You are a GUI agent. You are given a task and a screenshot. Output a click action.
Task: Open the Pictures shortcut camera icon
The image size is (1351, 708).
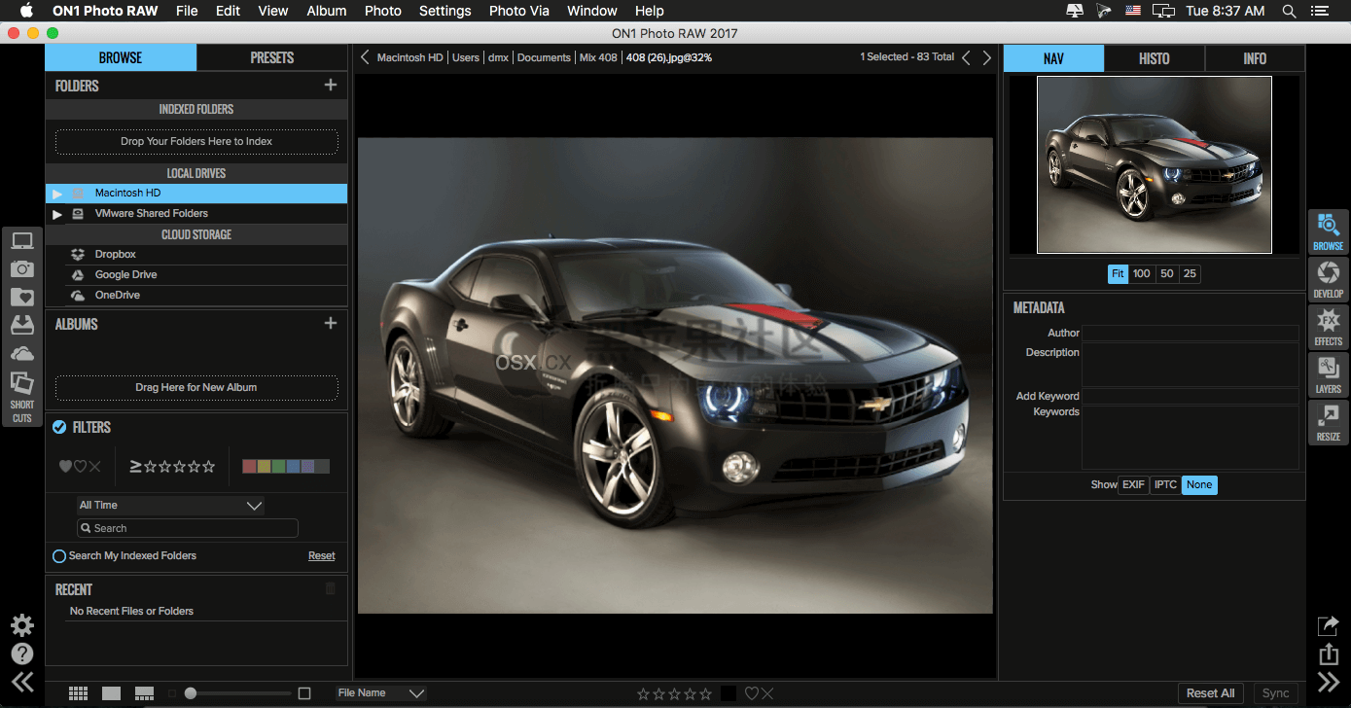(21, 268)
